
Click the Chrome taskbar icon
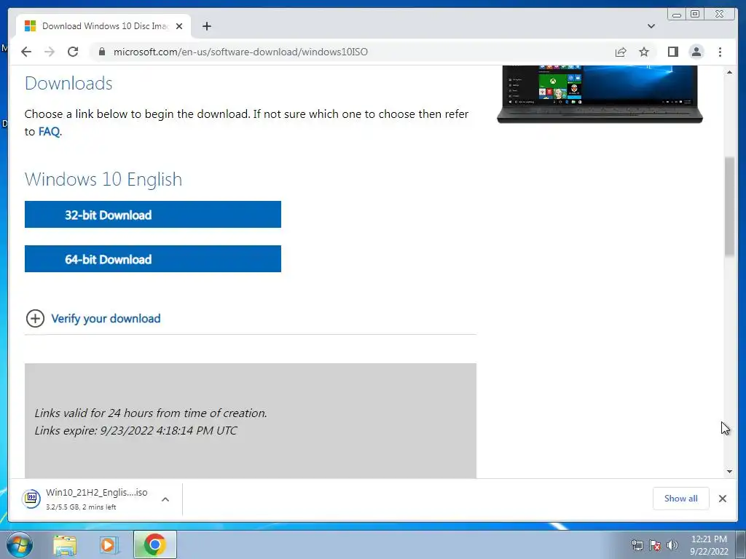click(155, 544)
